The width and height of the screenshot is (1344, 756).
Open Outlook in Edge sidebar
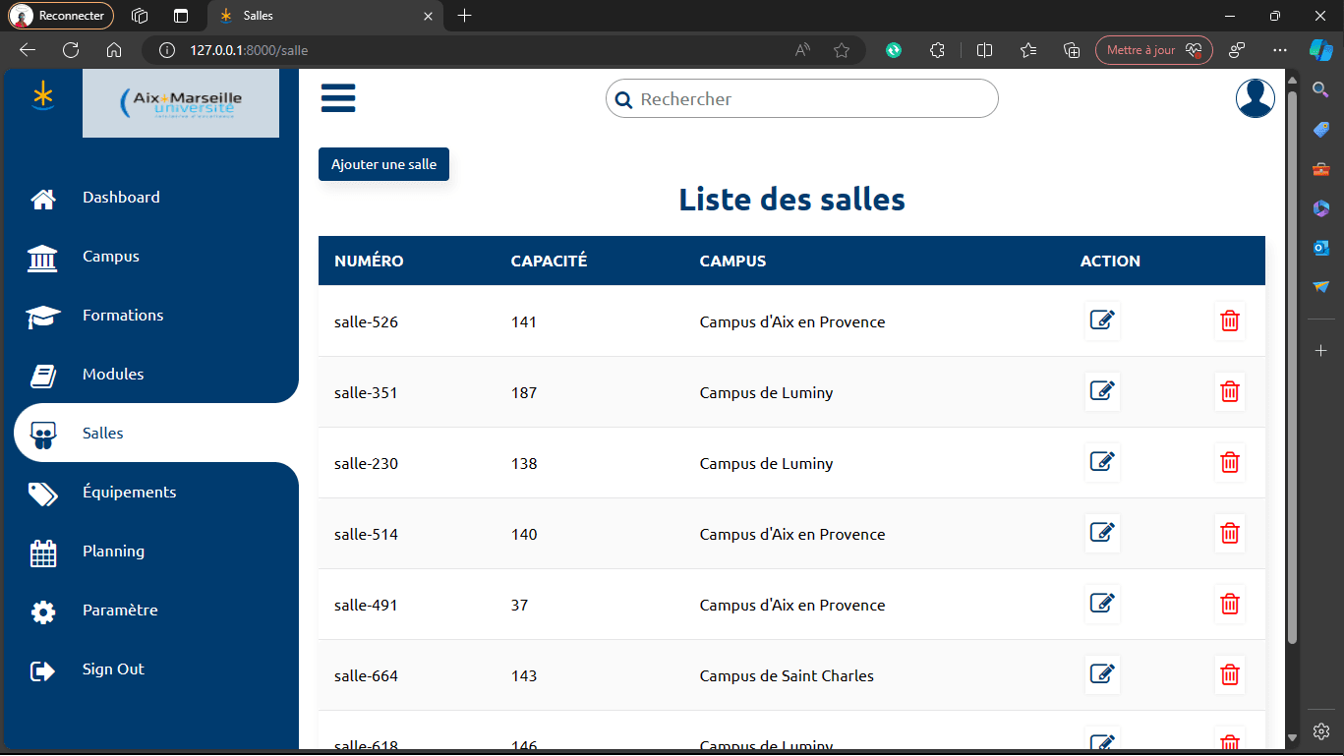pyautogui.click(x=1321, y=248)
